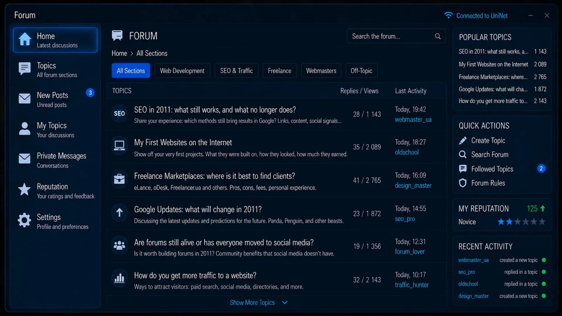The height and width of the screenshot is (316, 562).
Task: Click the bar chart icon for traffic topic
Action: (x=119, y=278)
